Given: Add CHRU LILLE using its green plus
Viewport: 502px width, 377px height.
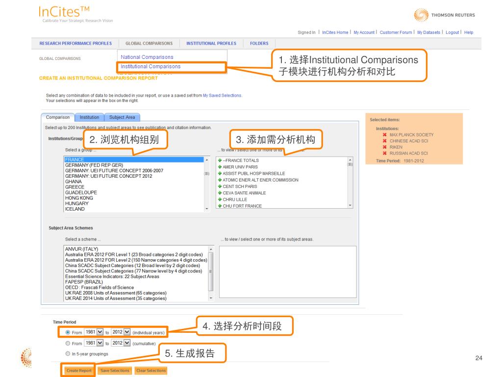Looking at the screenshot, I should coord(220,199).
